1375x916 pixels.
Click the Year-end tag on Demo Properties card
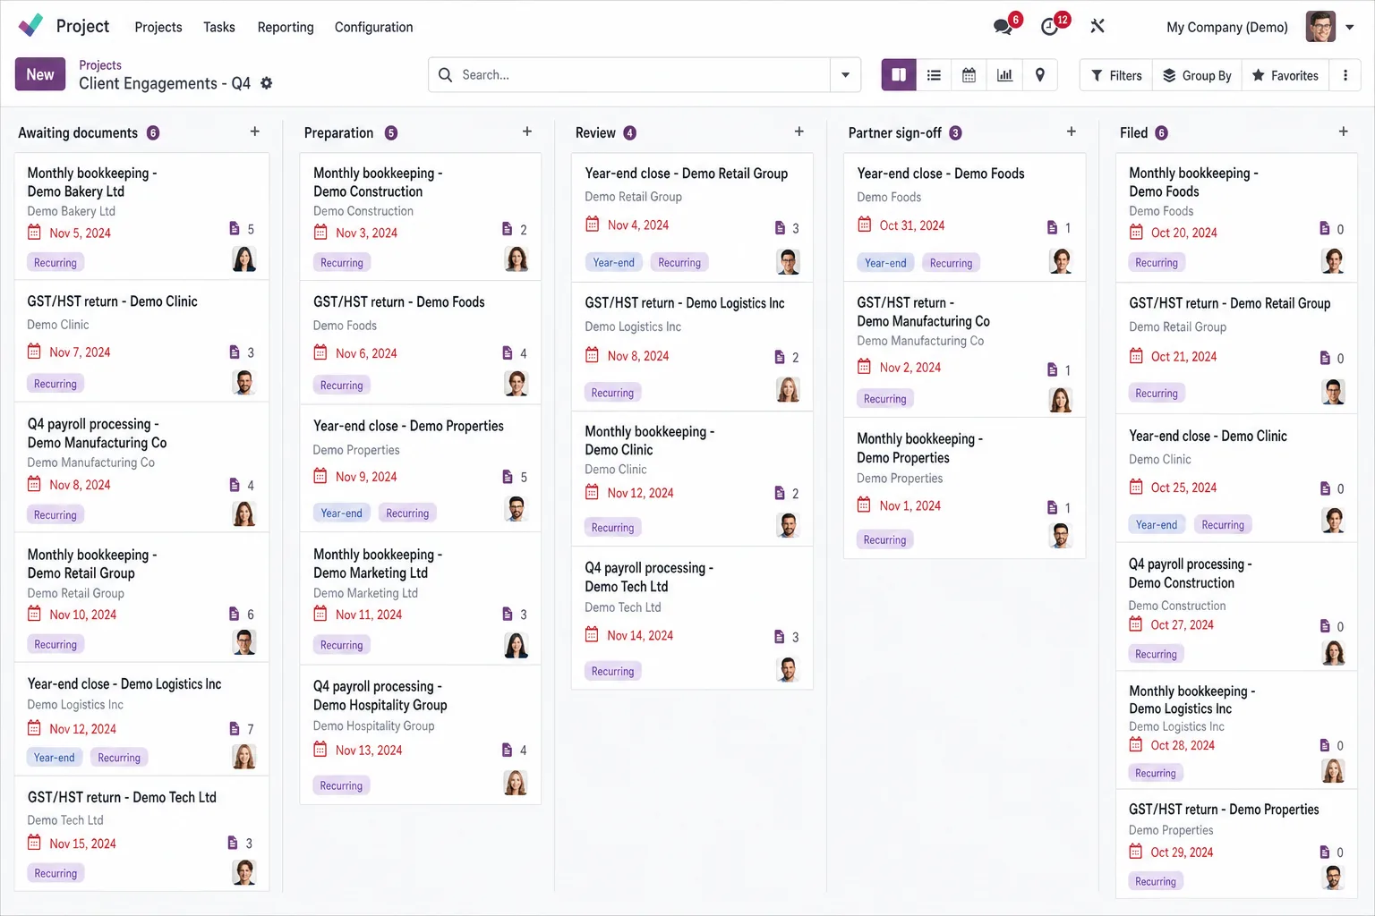(342, 513)
